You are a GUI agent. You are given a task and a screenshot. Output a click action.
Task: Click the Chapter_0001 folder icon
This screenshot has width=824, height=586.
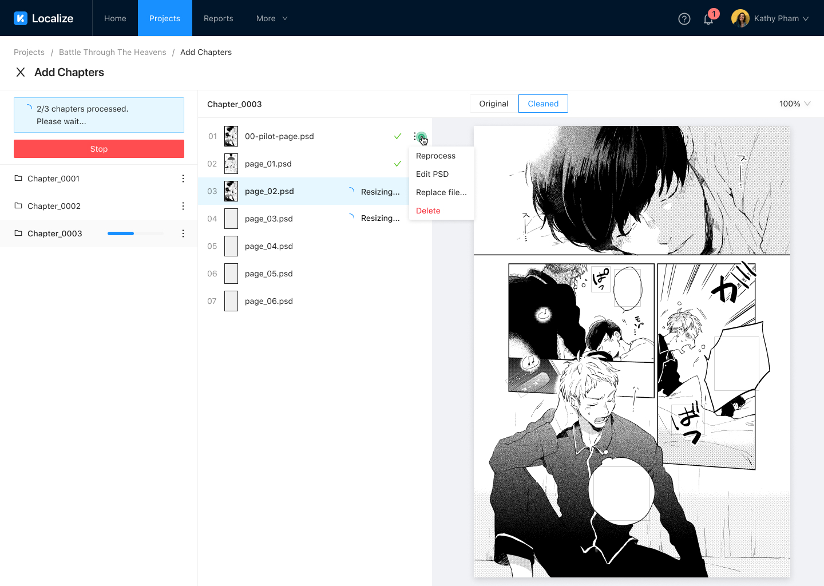(x=18, y=179)
